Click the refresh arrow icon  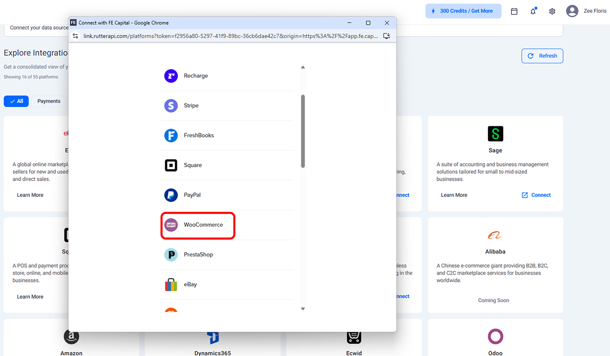coord(531,56)
